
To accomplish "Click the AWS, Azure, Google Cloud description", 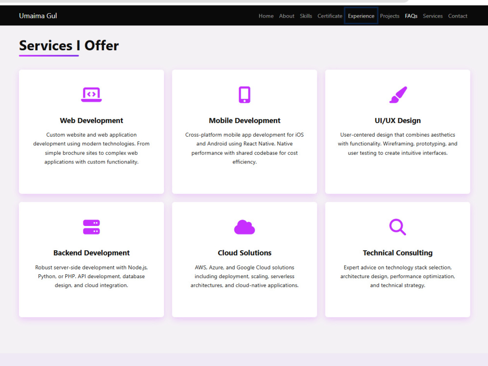I will [x=244, y=276].
